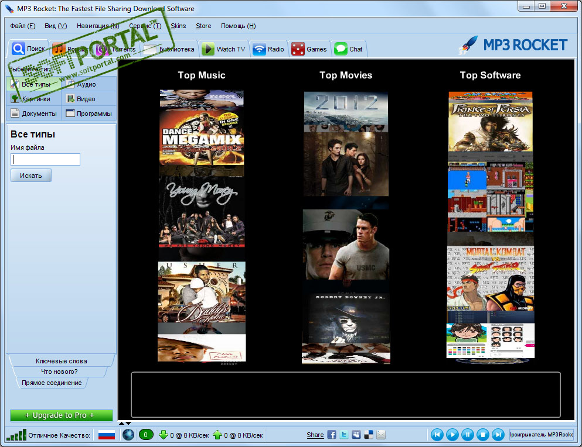This screenshot has height=447, width=582.
Task: Open the Games tab
Action: pyautogui.click(x=309, y=49)
